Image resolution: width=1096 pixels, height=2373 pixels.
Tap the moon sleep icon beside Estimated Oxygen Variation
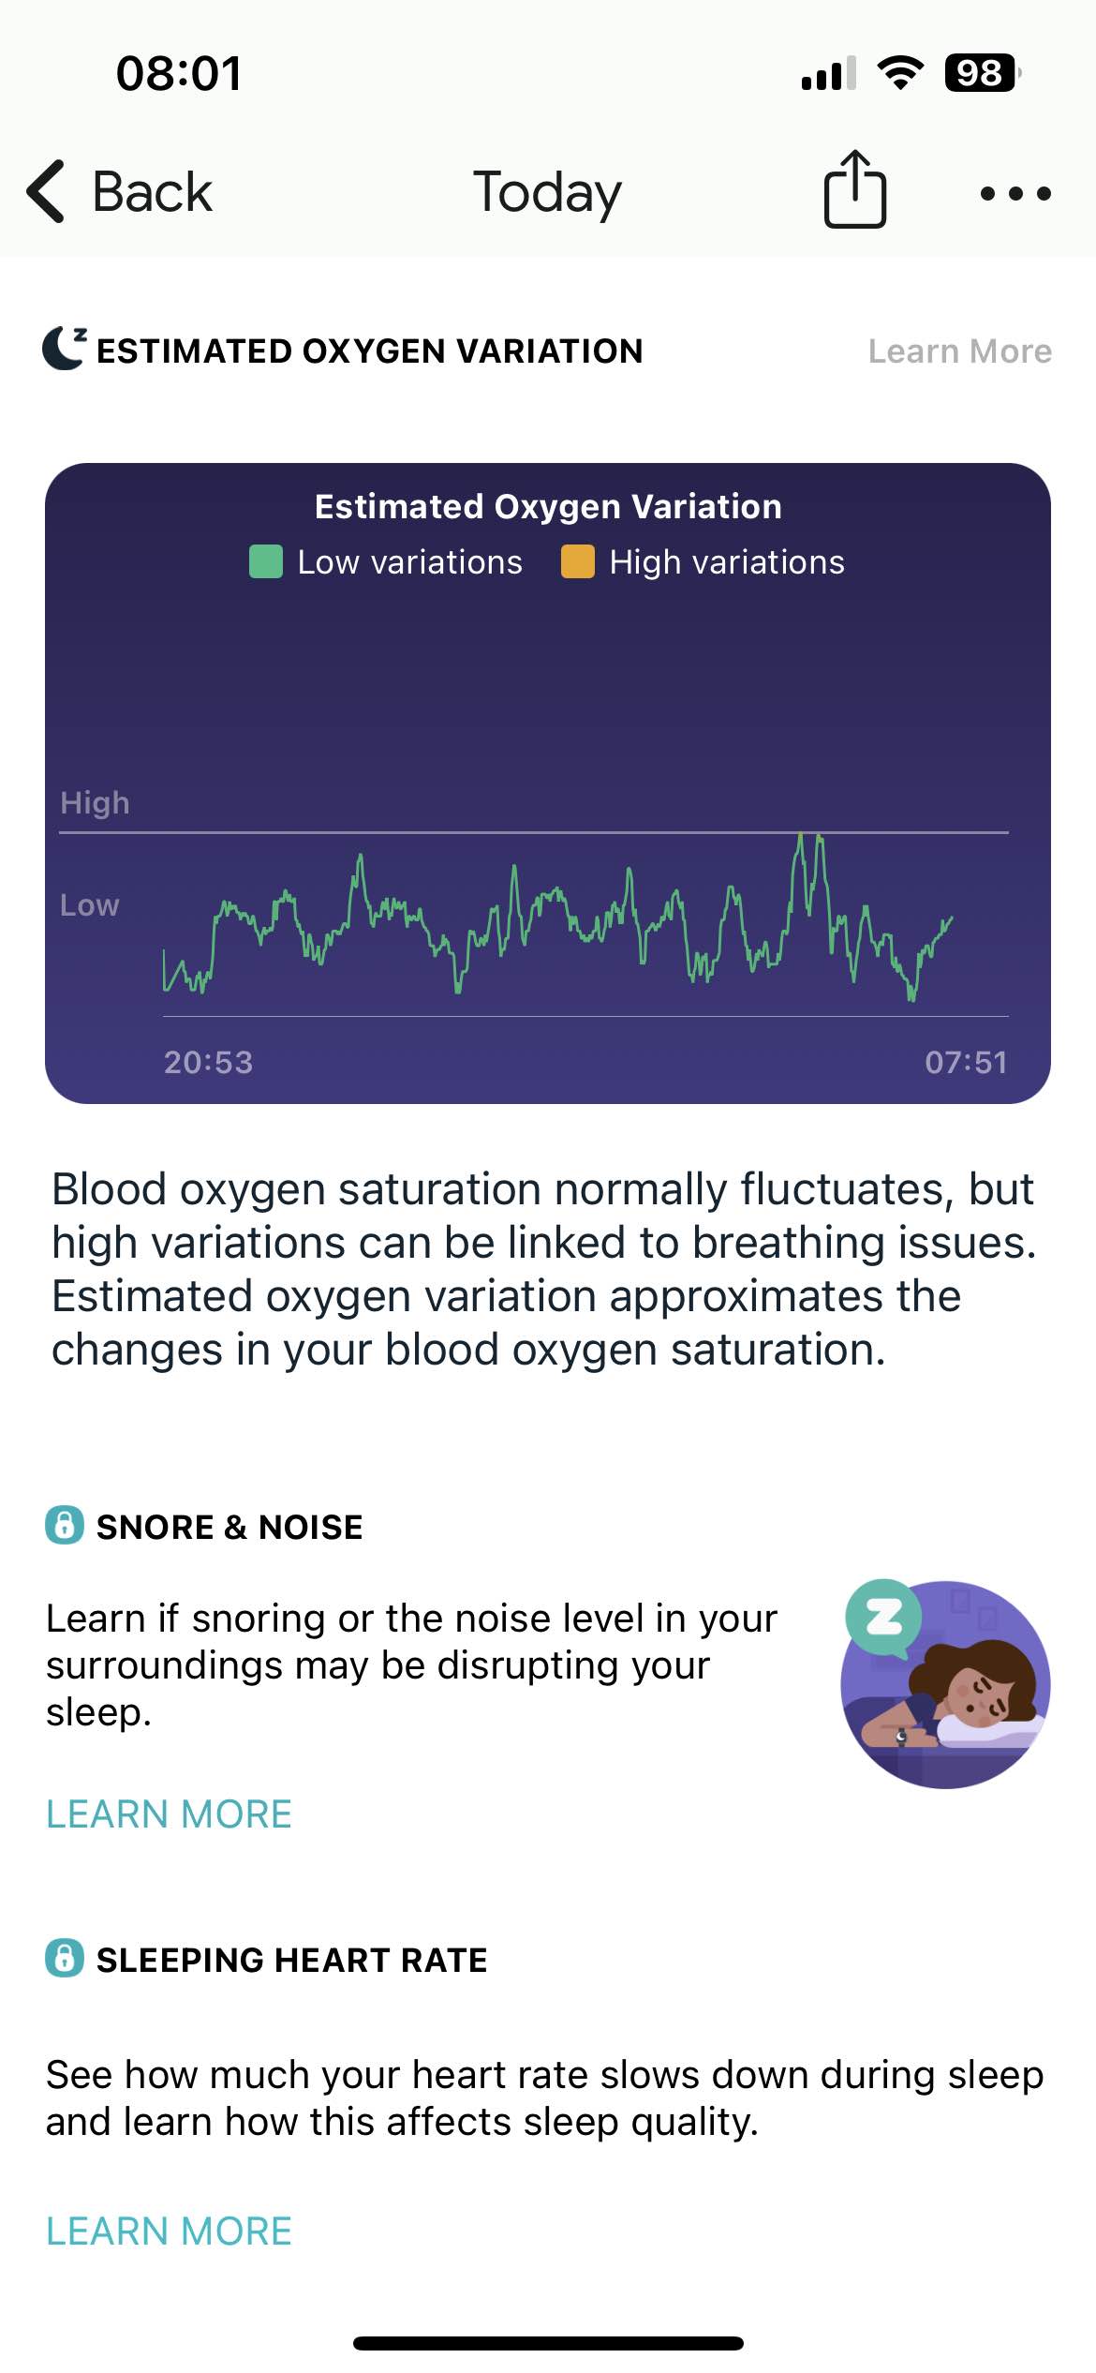click(65, 349)
